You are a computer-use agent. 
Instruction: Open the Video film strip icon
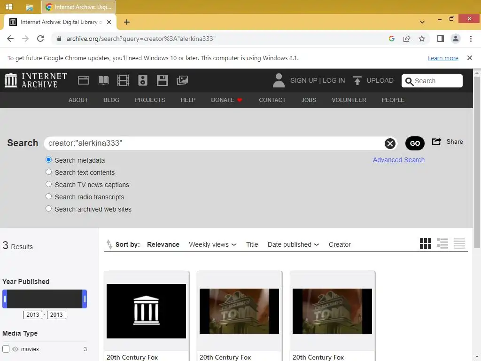point(123,80)
